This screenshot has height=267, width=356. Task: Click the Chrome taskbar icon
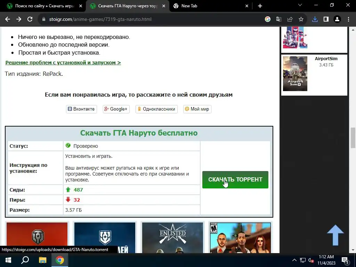[60, 260]
